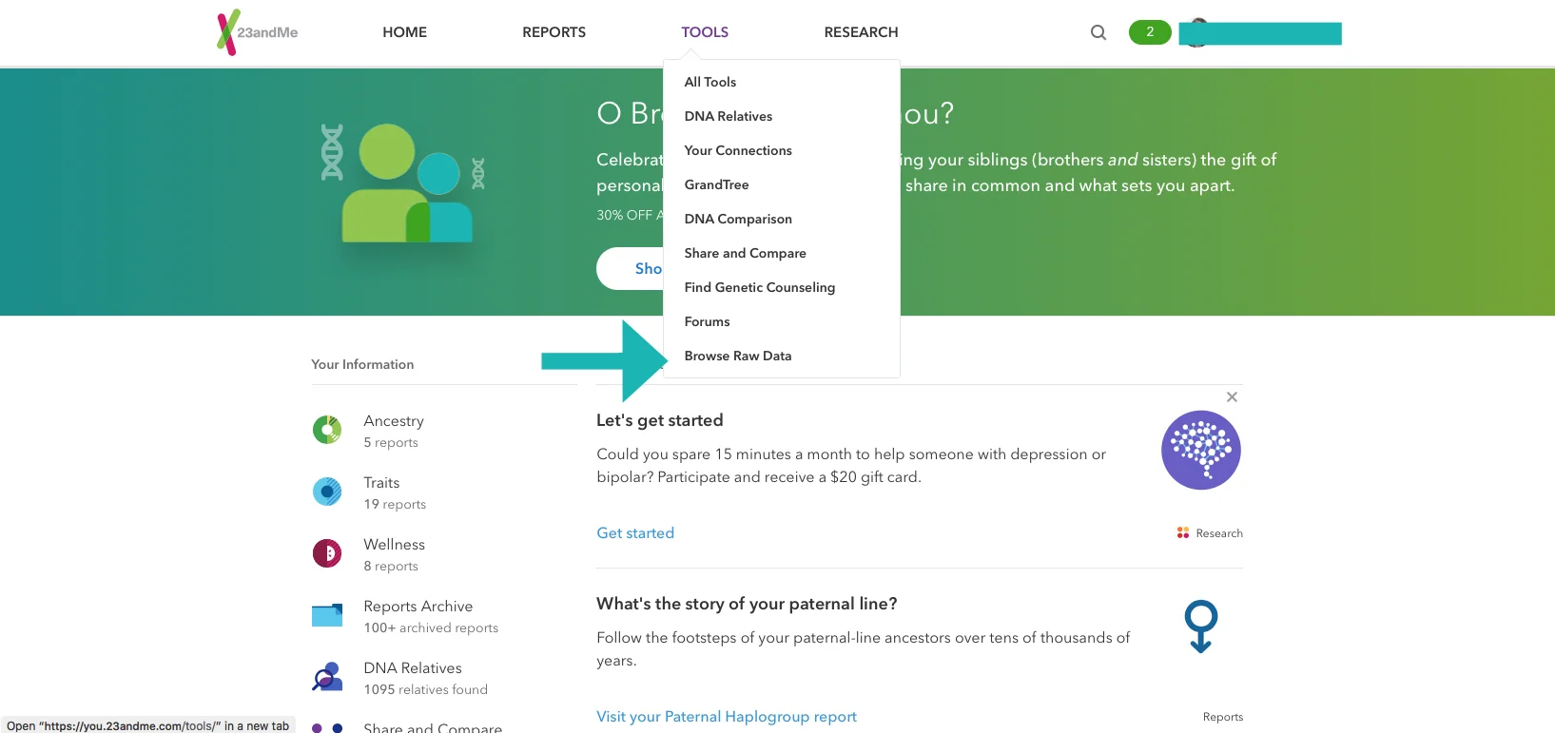Image resolution: width=1555 pixels, height=733 pixels.
Task: Open the REPORTS navigation menu
Action: 554,32
